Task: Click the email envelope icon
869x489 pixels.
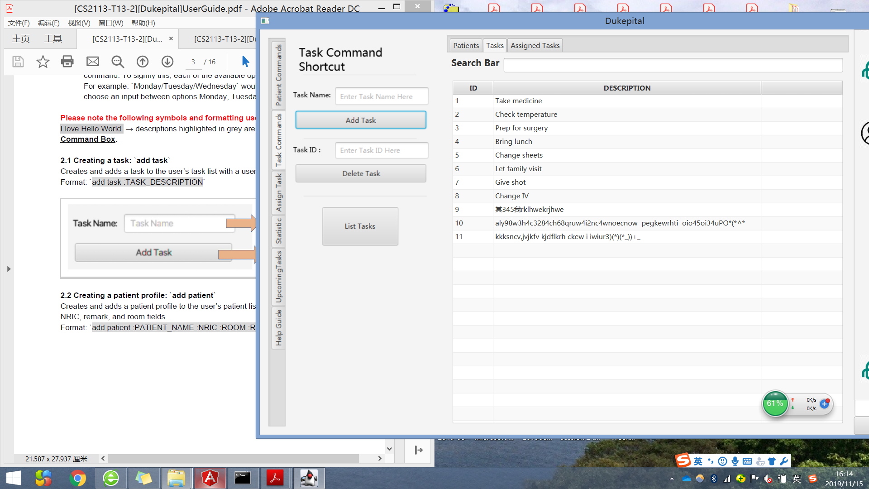Action: (x=93, y=62)
